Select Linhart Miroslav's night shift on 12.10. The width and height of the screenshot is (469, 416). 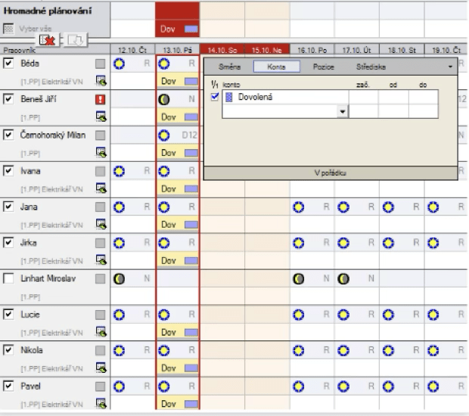pyautogui.click(x=119, y=279)
